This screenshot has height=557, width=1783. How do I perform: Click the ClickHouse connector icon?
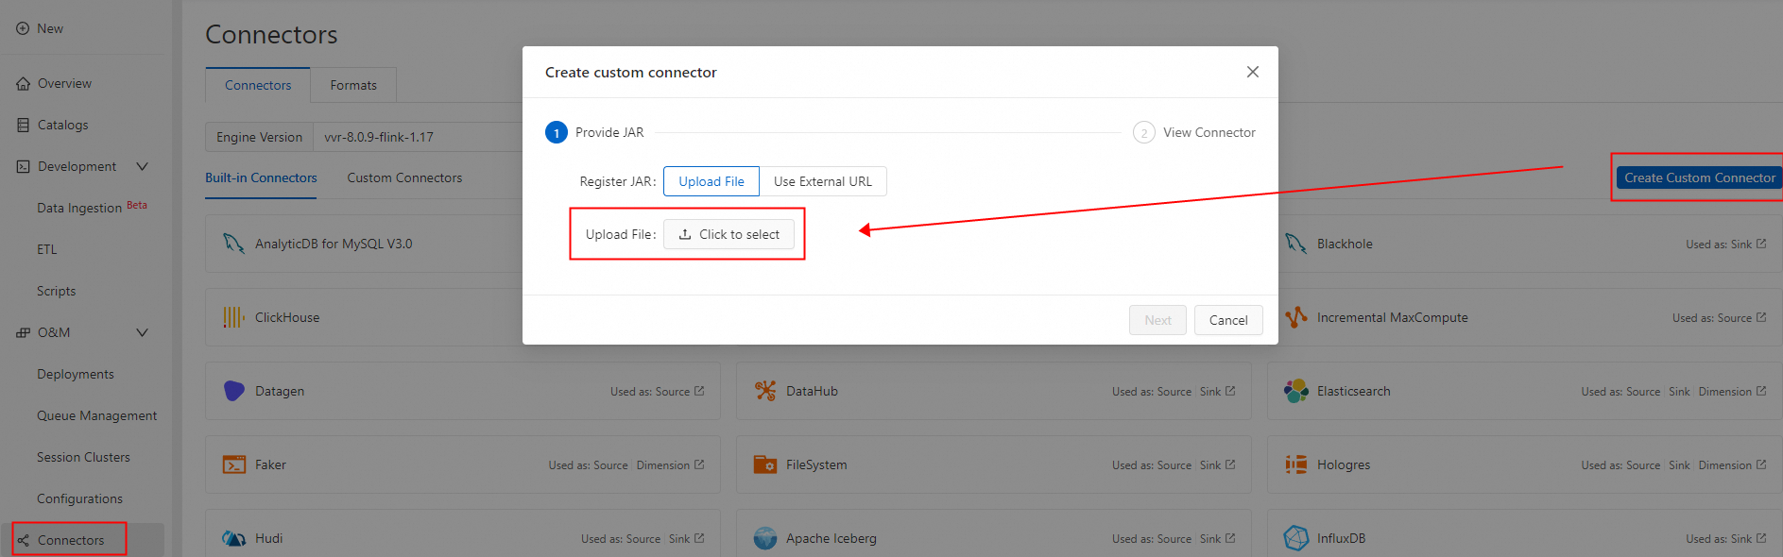click(x=233, y=317)
